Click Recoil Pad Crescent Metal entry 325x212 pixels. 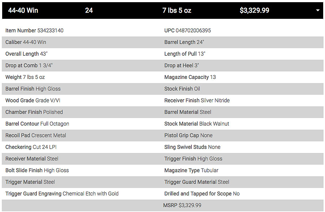[36, 135]
